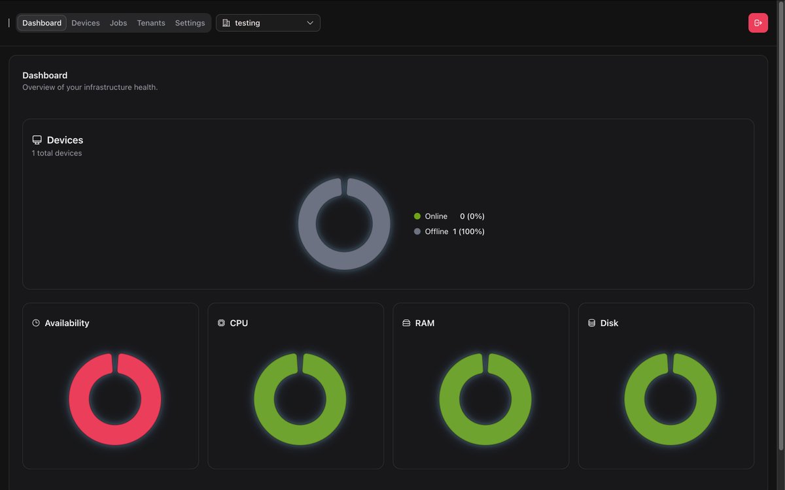Click the building icon inside the tenant selector
Image resolution: width=785 pixels, height=490 pixels.
tap(224, 22)
